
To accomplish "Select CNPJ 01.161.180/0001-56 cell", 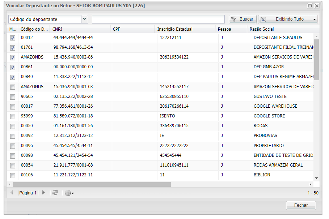I will 81,126.
